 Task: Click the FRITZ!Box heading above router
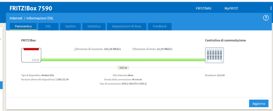[28, 40]
